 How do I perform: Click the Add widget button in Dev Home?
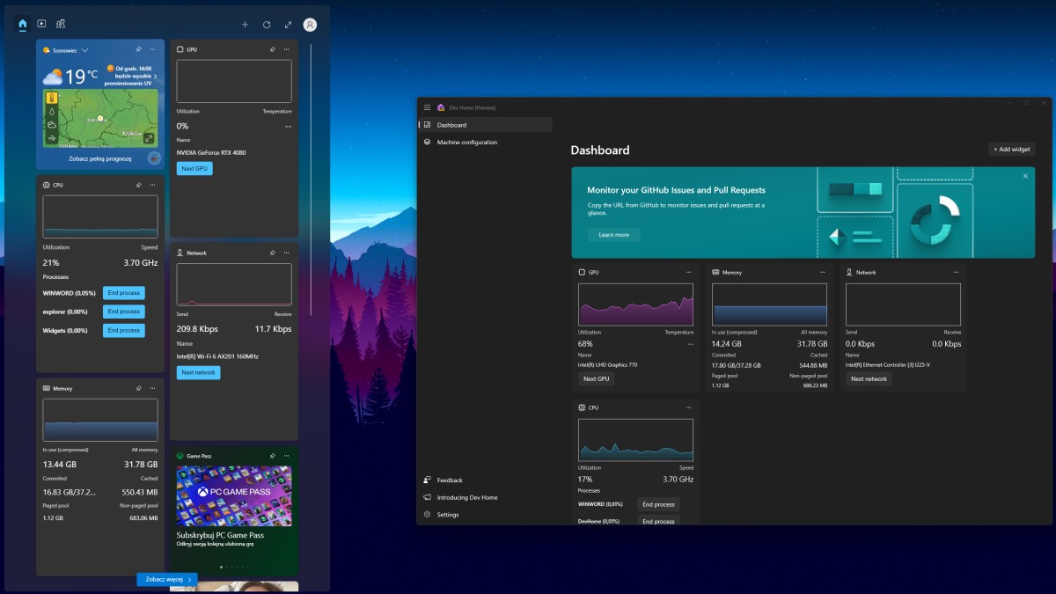[1010, 150]
